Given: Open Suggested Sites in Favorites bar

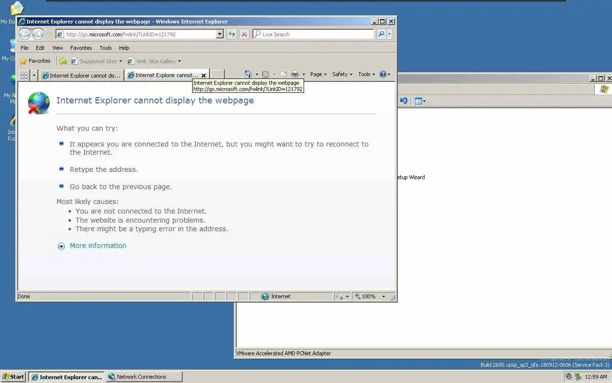Looking at the screenshot, I should click(96, 61).
